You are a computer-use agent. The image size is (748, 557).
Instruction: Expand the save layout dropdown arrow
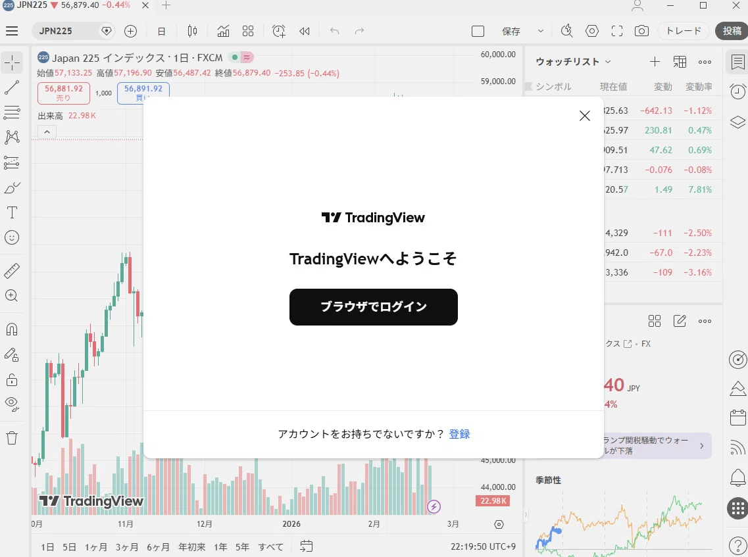point(541,31)
